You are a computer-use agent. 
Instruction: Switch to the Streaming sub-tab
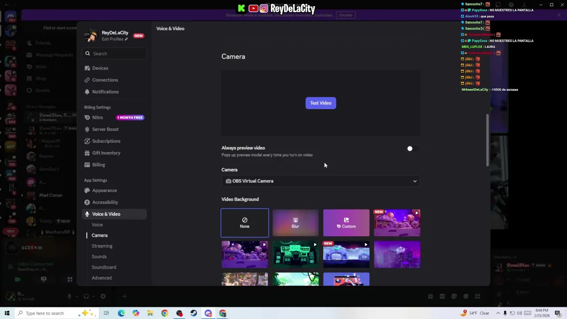[x=102, y=246]
